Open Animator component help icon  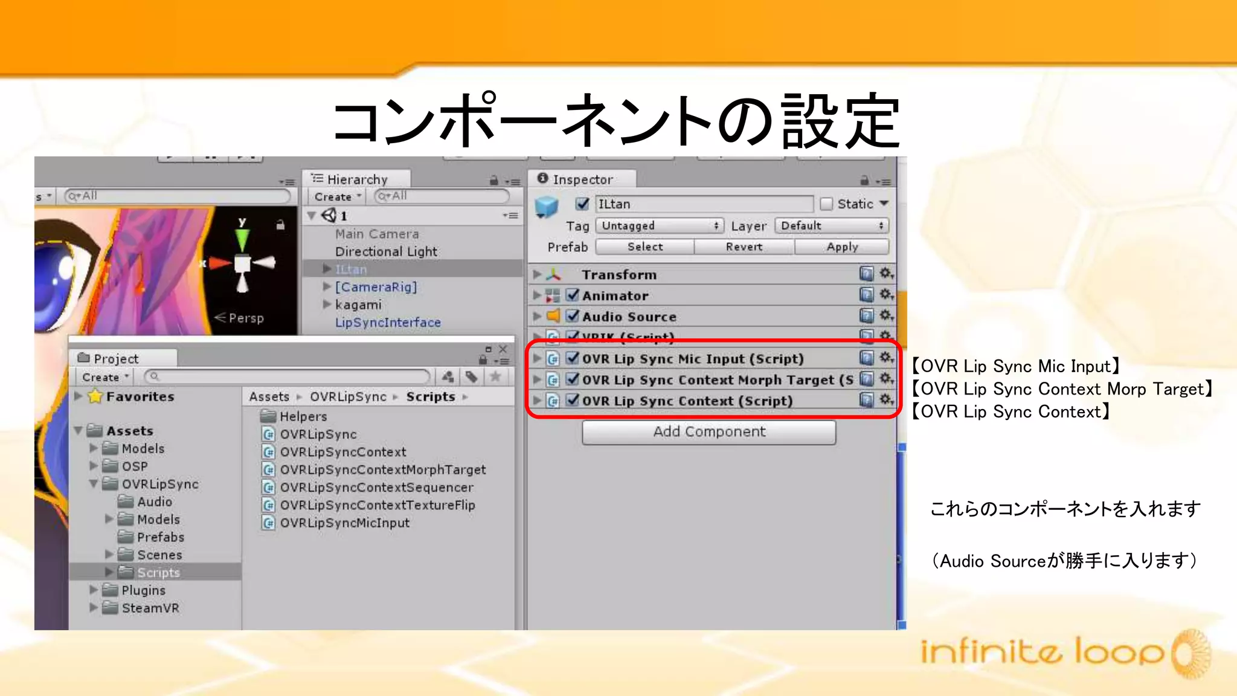click(x=867, y=295)
